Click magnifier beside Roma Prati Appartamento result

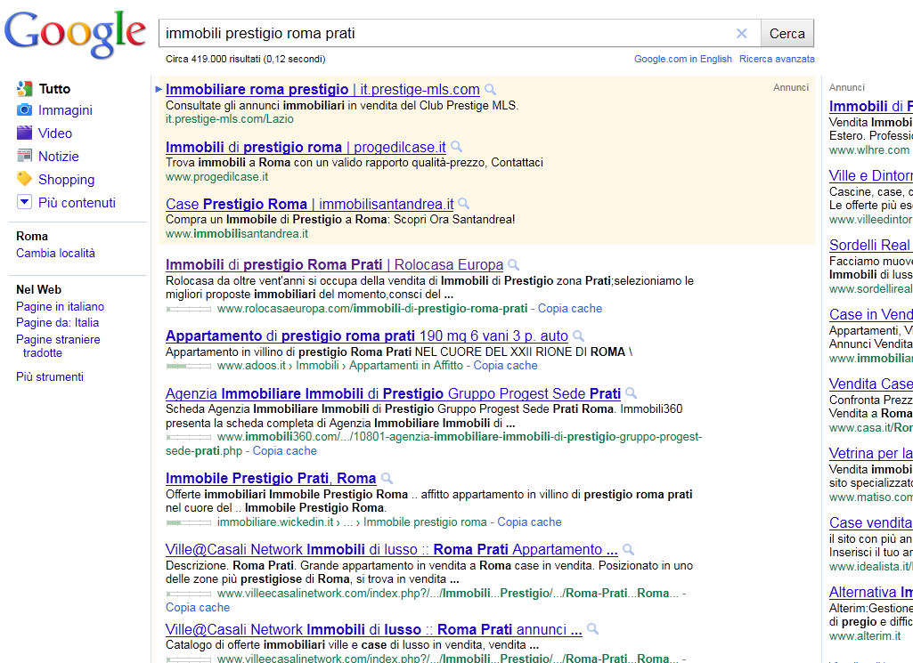click(628, 550)
